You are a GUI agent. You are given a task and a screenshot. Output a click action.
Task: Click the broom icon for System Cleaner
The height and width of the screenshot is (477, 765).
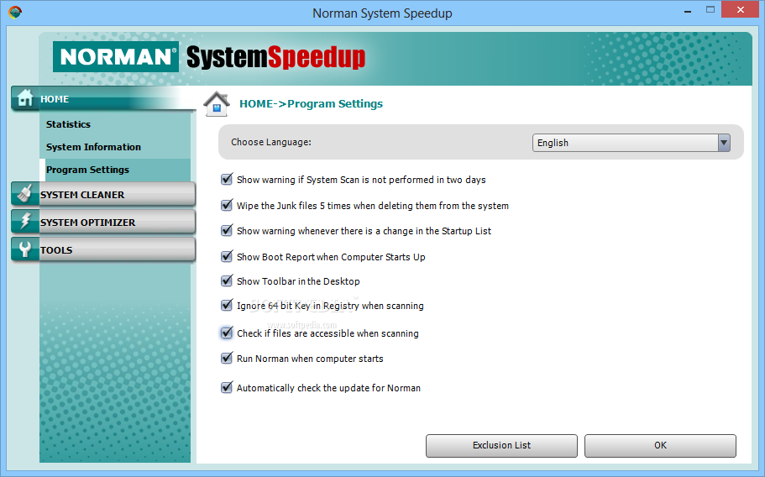(x=24, y=194)
